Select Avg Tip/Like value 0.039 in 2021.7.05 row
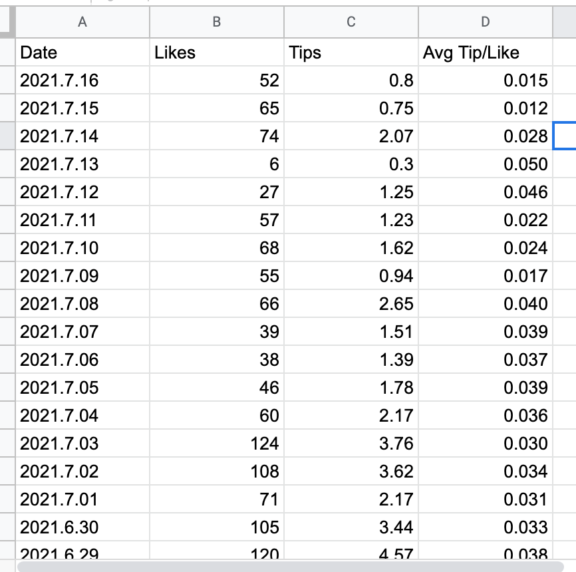The height and width of the screenshot is (572, 576). (486, 387)
